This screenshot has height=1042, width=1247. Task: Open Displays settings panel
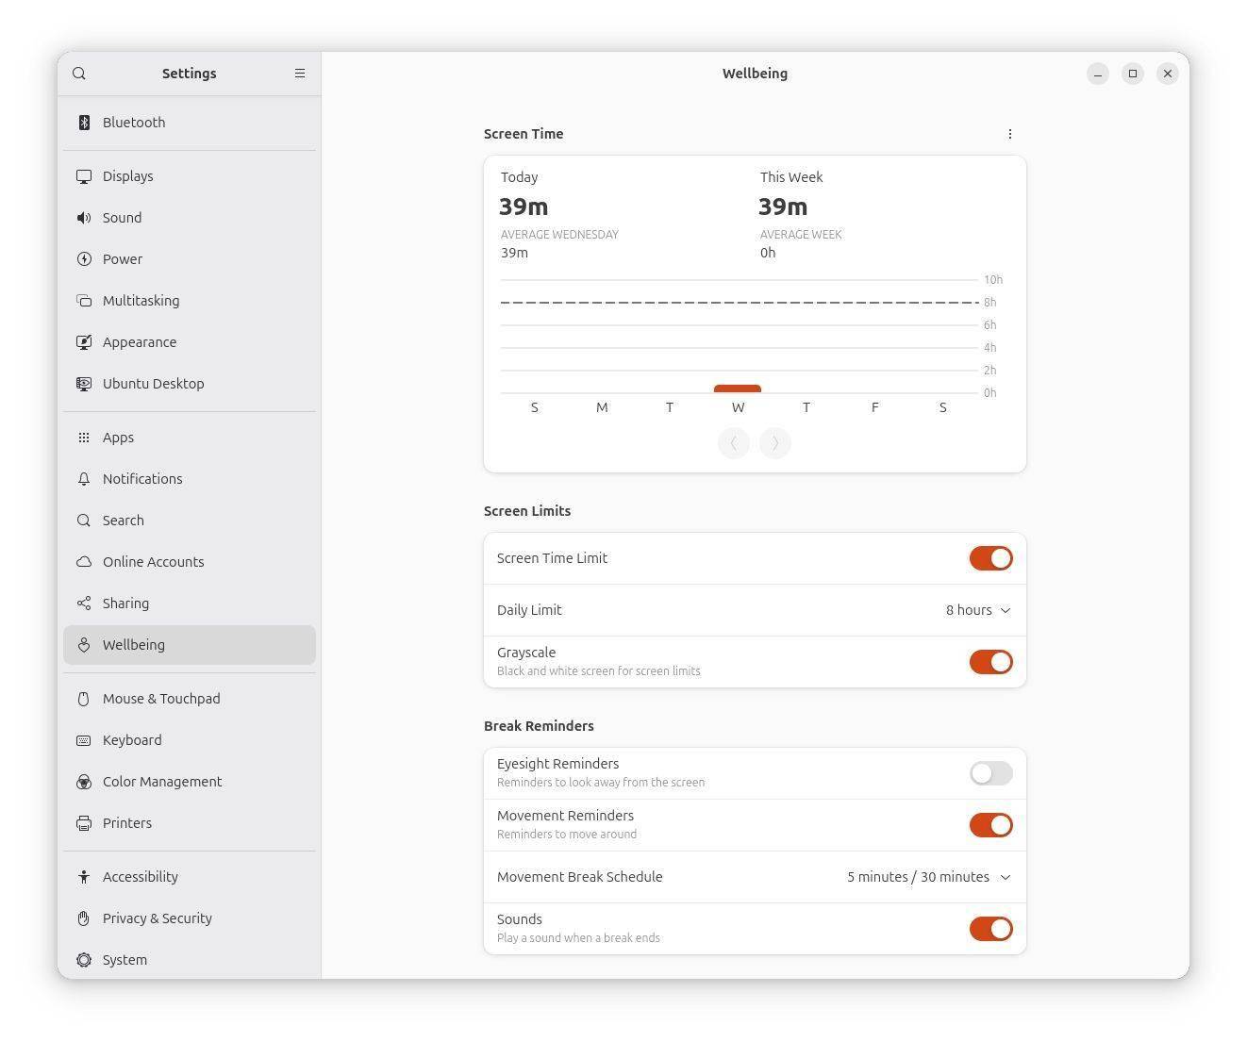pyautogui.click(x=190, y=176)
